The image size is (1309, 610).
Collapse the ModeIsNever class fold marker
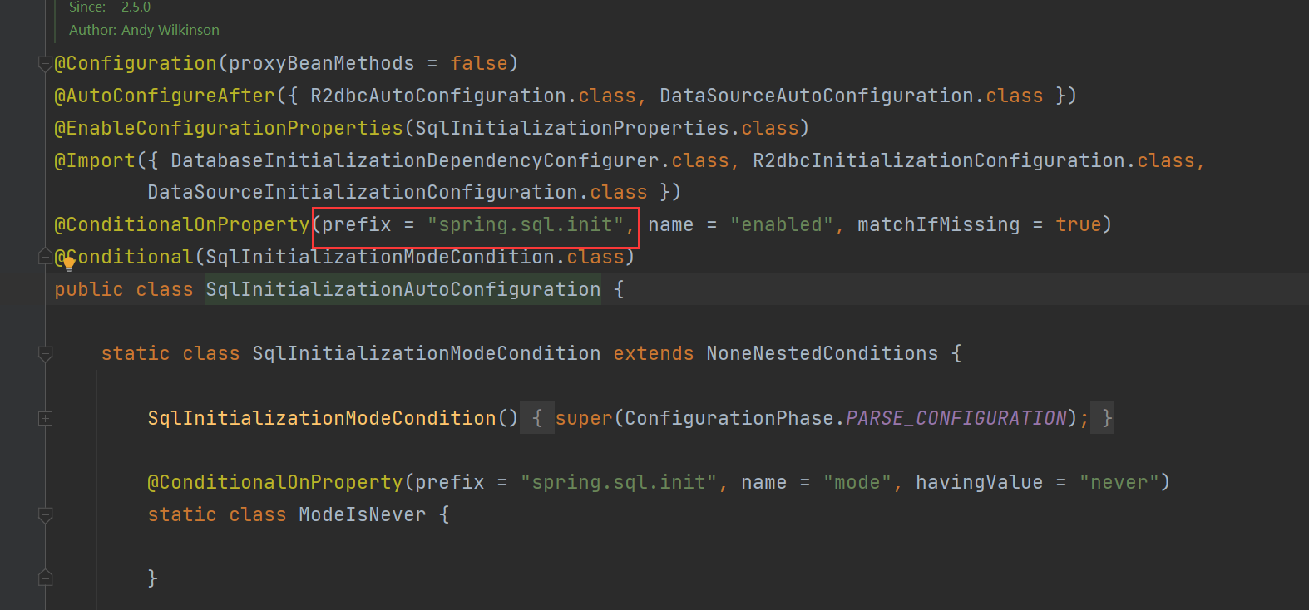45,515
